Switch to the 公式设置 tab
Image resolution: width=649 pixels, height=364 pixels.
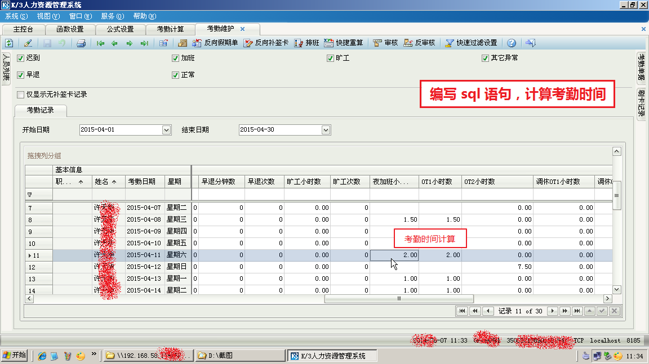121,29
